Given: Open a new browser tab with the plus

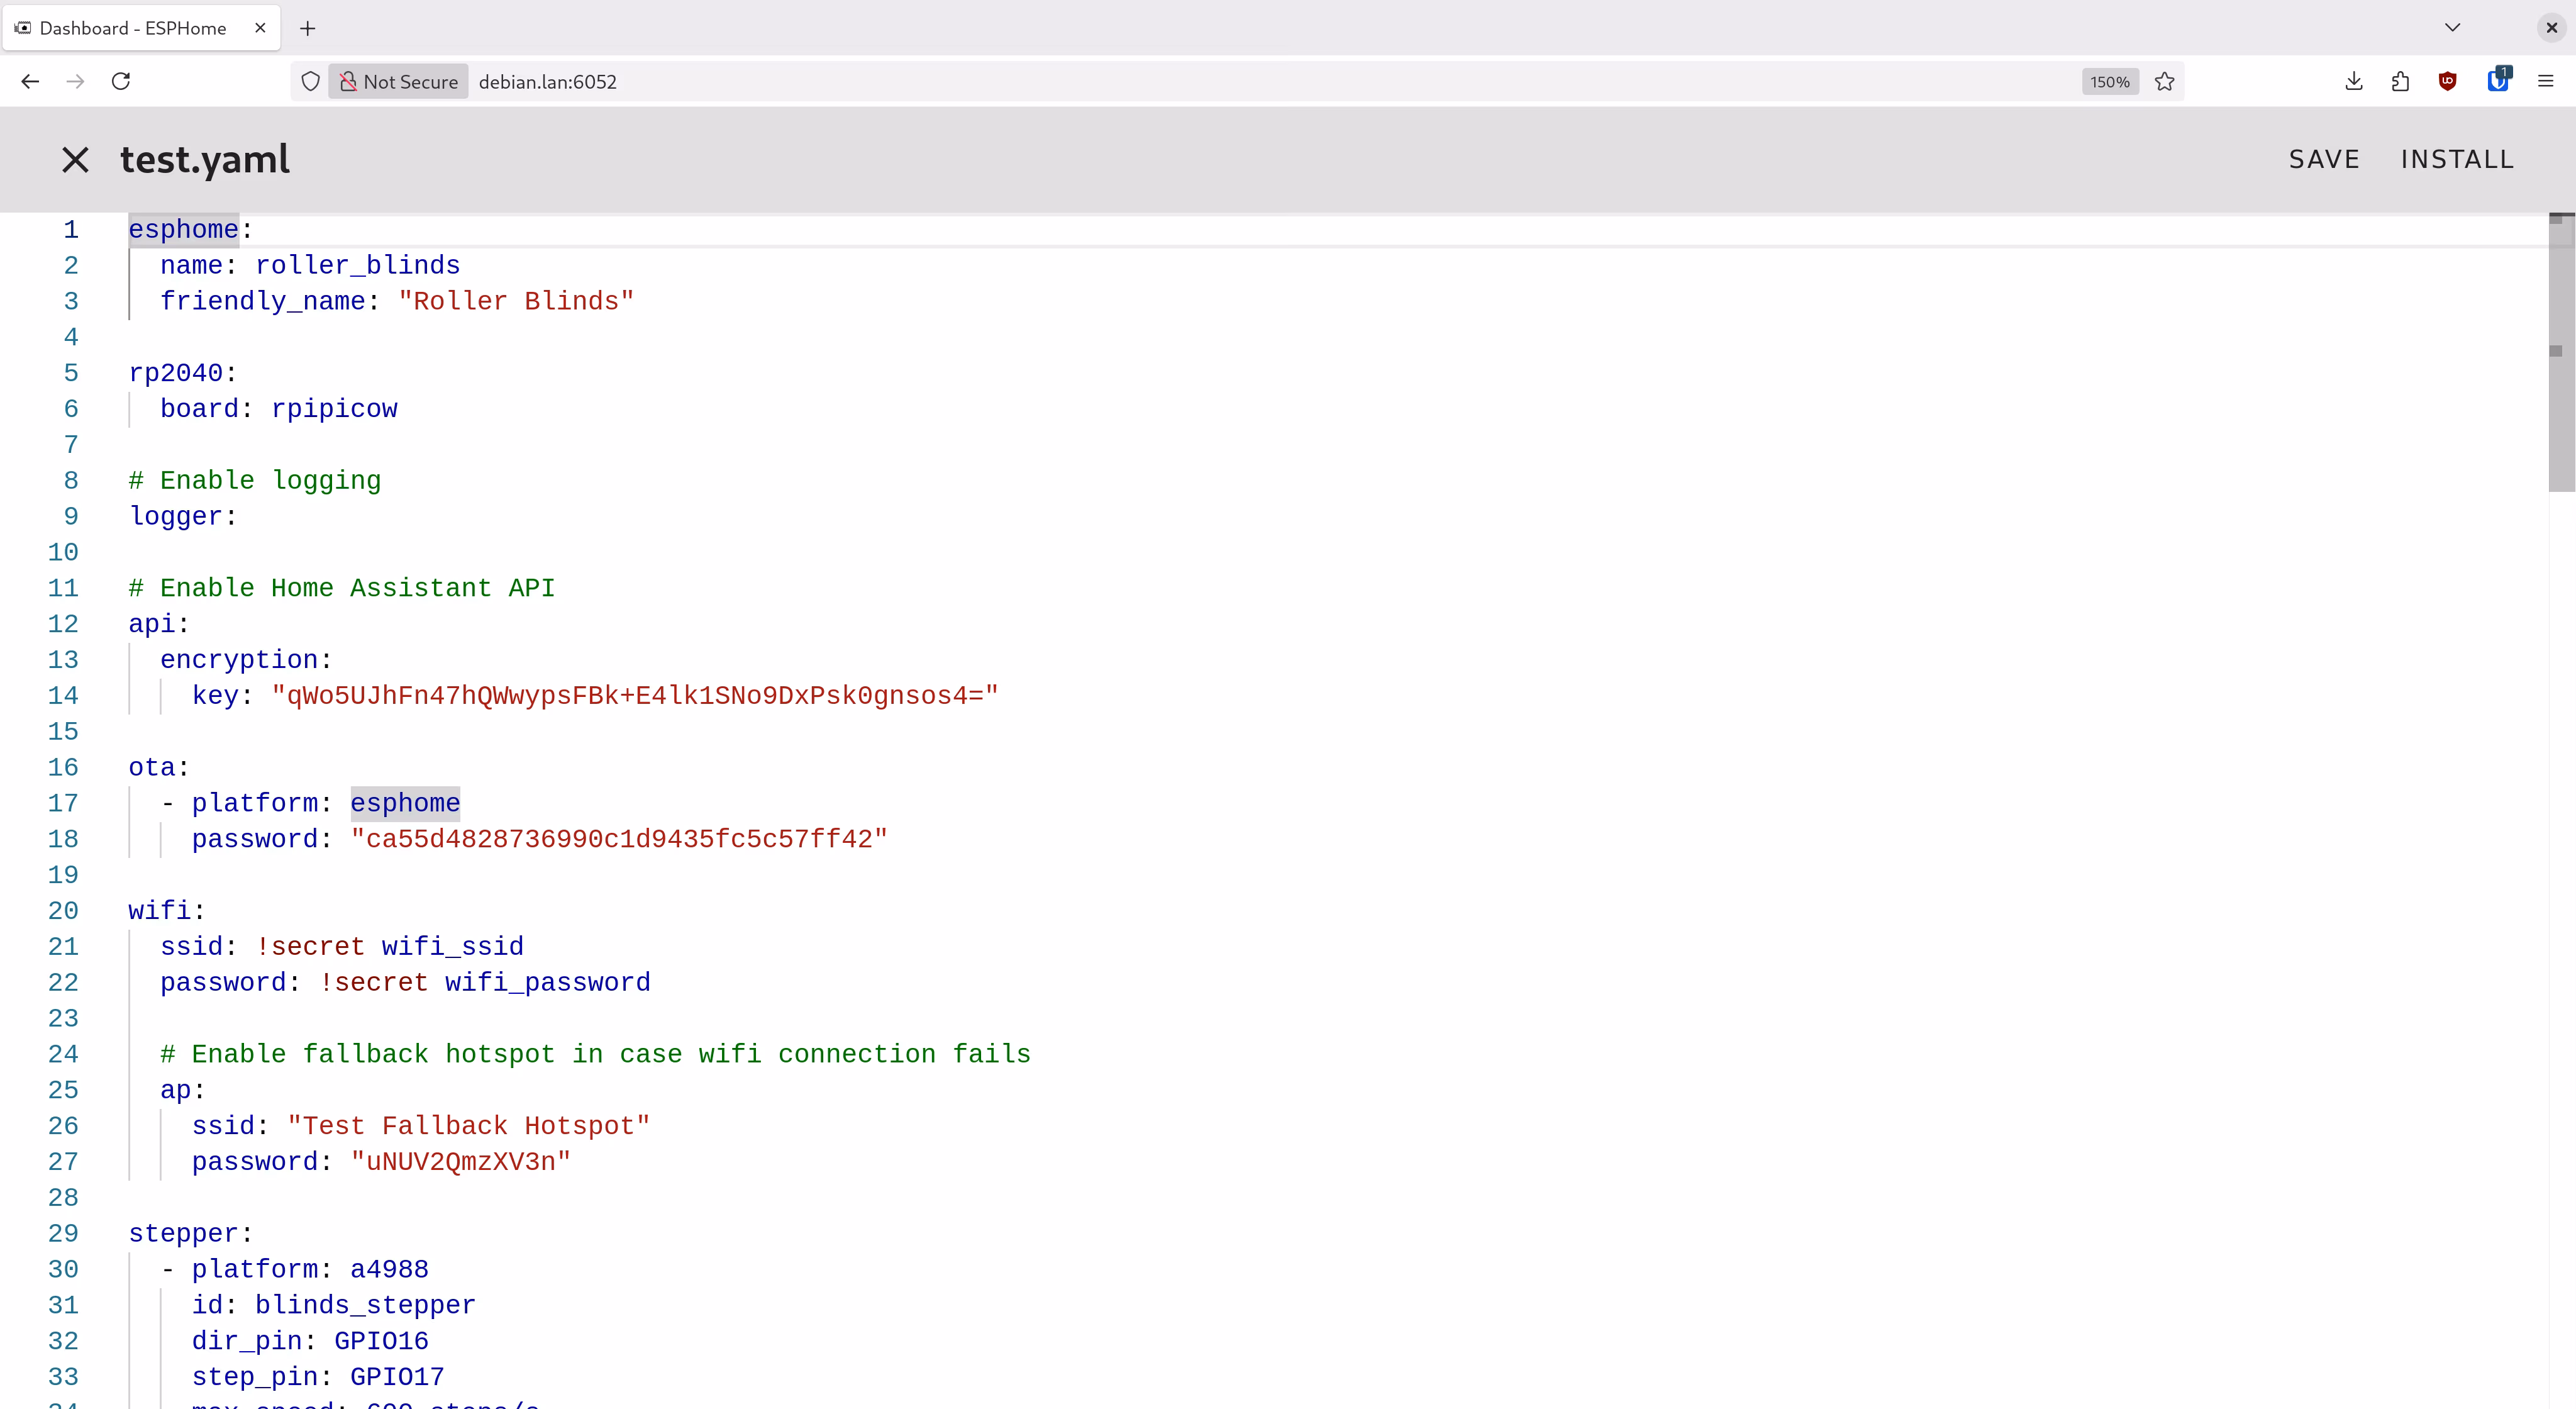Looking at the screenshot, I should pos(308,28).
